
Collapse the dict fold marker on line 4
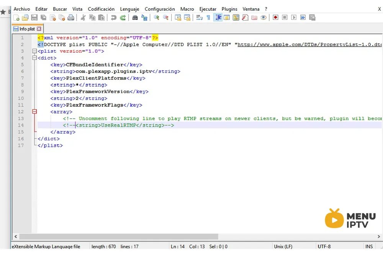[34, 58]
